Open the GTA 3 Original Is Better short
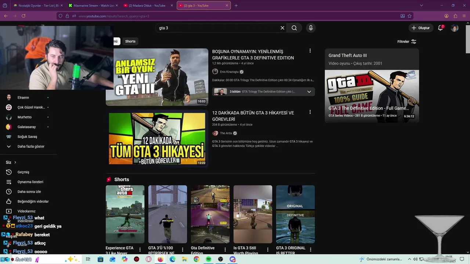This screenshot has width=470, height=264. coord(295,214)
